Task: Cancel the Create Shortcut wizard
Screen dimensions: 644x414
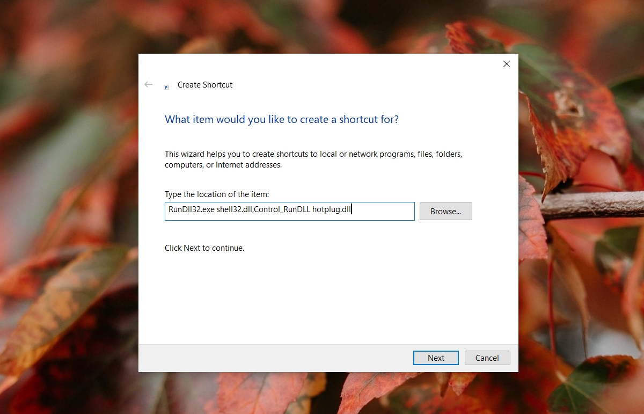Action: 487,358
